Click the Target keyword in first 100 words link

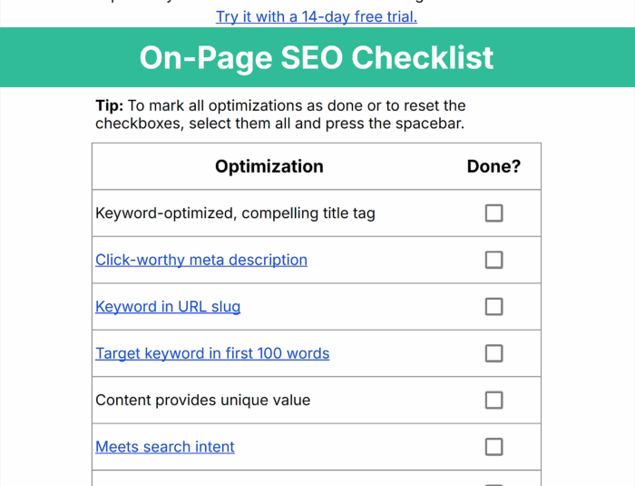(212, 353)
